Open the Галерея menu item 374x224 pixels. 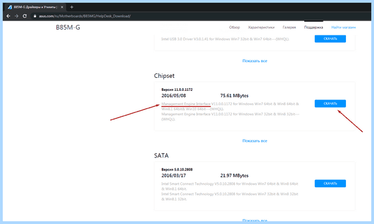[x=289, y=27]
